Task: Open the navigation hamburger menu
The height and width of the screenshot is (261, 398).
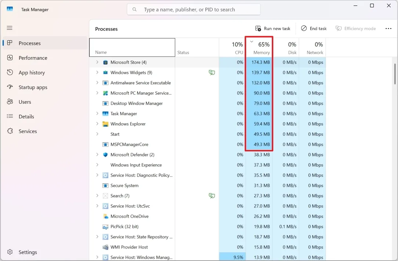Action: (x=10, y=28)
